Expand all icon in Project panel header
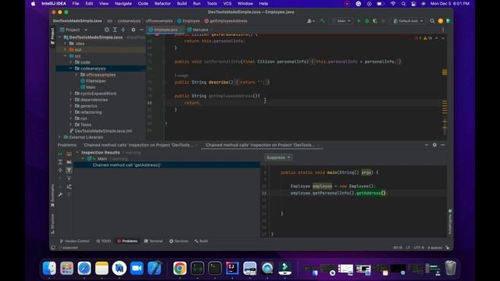The image size is (500, 281). (x=115, y=30)
